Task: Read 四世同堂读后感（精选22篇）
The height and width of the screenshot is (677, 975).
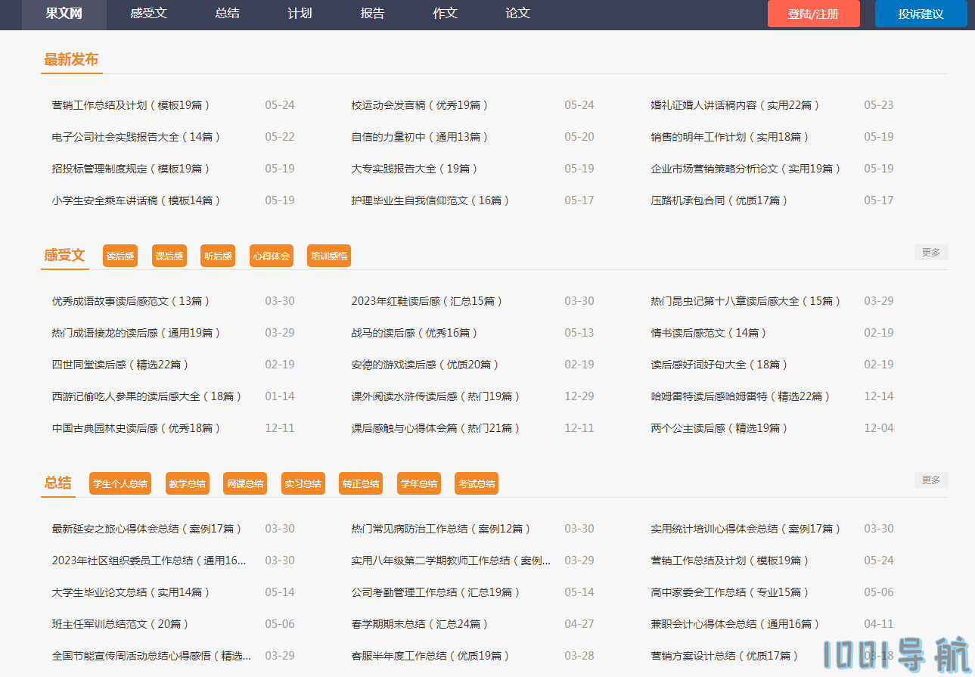Action: coord(120,365)
